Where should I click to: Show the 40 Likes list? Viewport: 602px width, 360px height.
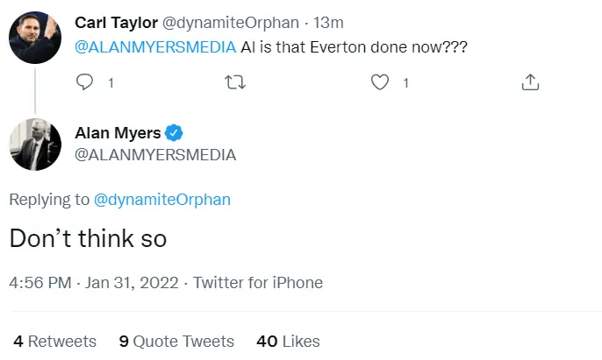pos(288,341)
